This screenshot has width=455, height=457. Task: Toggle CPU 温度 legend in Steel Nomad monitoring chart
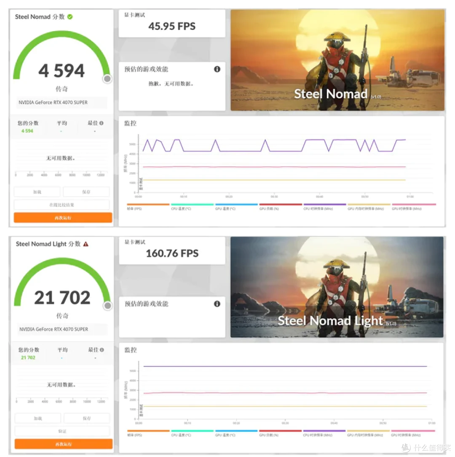coord(193,207)
